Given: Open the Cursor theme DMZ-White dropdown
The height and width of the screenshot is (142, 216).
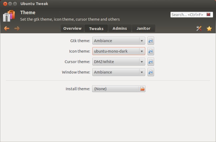Looking at the screenshot, I should pos(118,62).
